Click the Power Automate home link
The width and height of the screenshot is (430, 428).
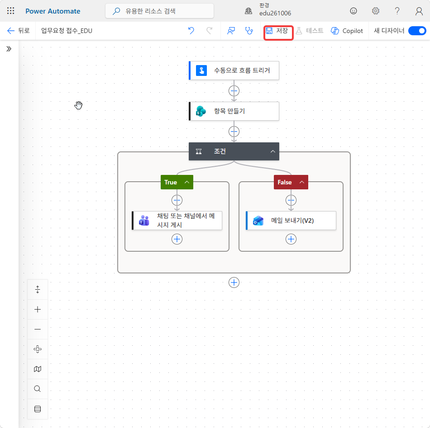53,11
